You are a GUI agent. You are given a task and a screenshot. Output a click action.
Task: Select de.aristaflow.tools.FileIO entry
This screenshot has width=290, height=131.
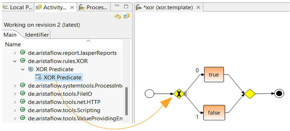pos(60,94)
